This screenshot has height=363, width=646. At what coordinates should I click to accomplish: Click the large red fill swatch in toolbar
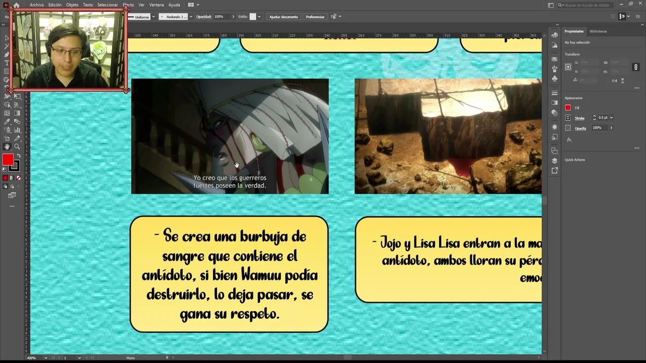coord(8,159)
